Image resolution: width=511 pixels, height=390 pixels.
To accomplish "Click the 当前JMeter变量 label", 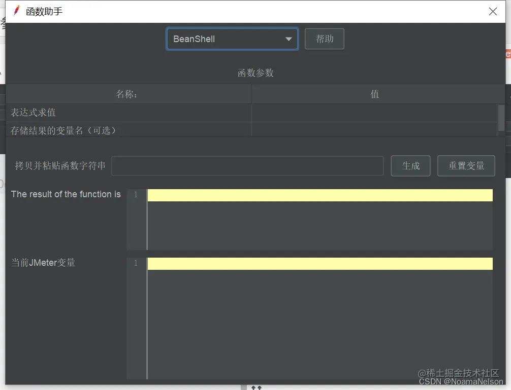I will (43, 263).
